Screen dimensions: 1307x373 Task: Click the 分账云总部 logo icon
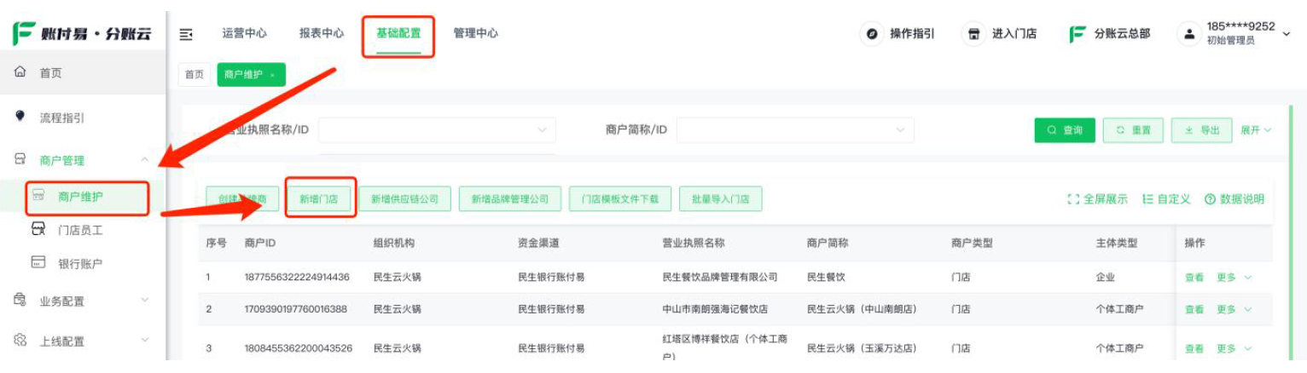point(1078,34)
